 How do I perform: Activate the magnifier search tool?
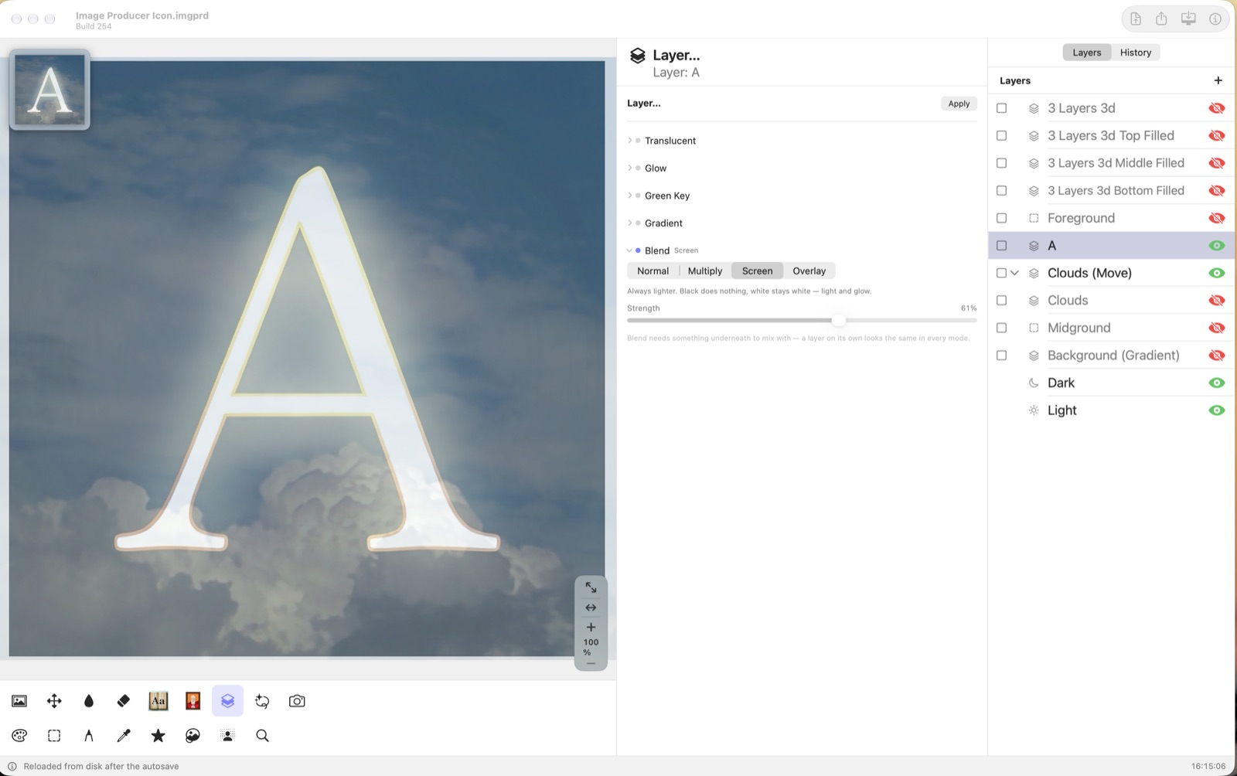(x=263, y=736)
